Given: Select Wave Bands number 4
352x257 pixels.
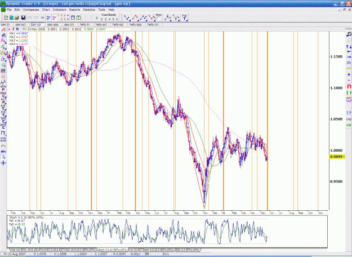Looking at the screenshot, I should click(109, 19).
